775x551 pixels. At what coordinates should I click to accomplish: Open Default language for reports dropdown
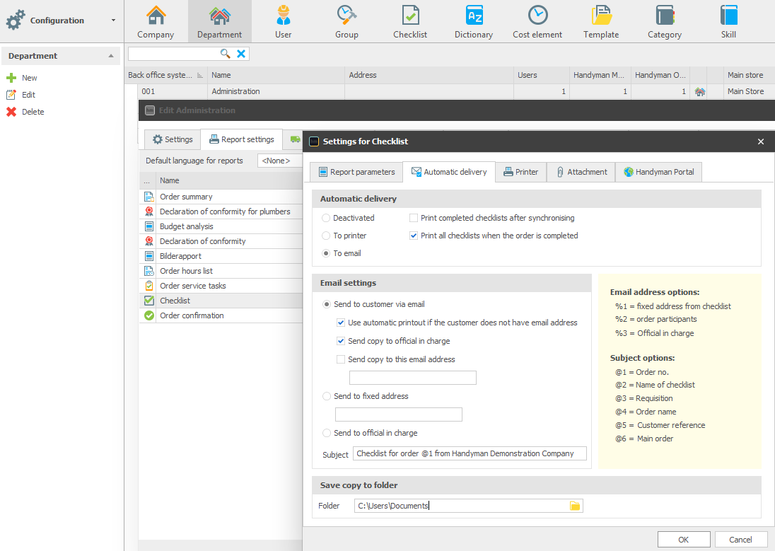(x=280, y=161)
